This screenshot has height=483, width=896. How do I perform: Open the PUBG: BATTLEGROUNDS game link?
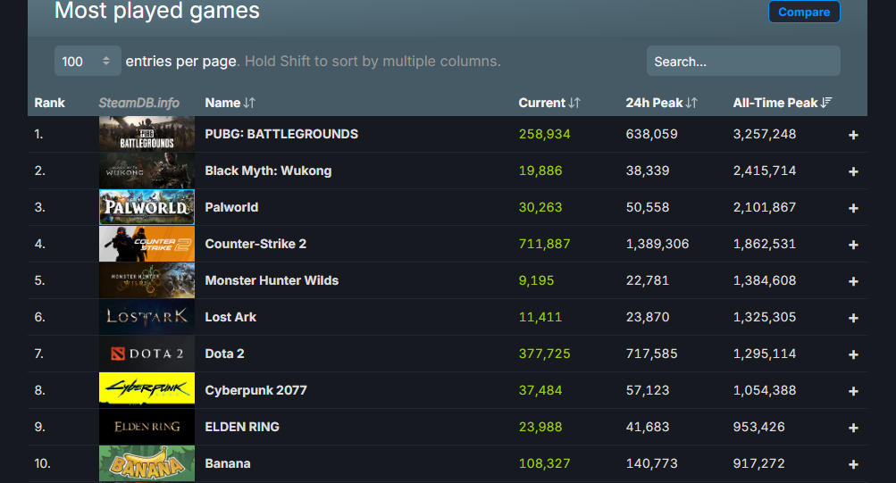tap(281, 134)
